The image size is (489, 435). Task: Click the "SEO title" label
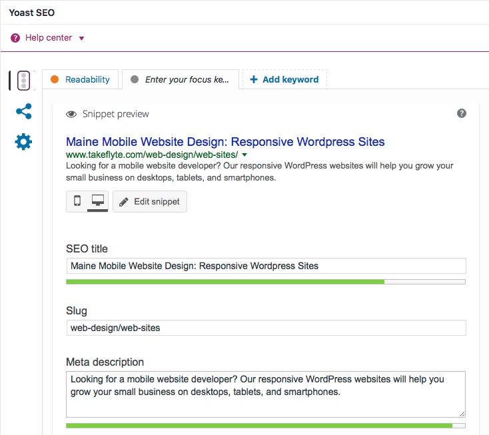pos(87,249)
